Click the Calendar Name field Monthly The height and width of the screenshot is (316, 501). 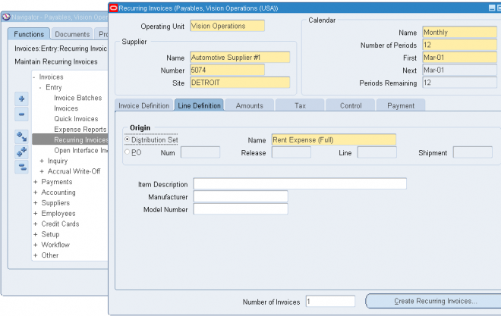[459, 32]
